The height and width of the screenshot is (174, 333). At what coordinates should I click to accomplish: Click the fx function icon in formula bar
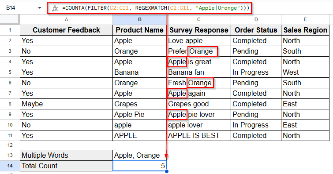point(55,8)
